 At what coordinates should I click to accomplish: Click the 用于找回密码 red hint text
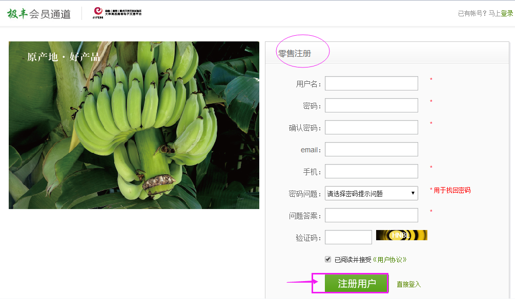pyautogui.click(x=452, y=190)
